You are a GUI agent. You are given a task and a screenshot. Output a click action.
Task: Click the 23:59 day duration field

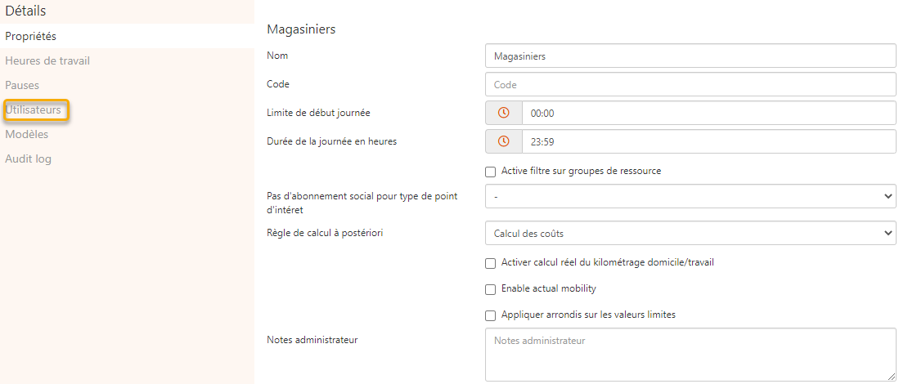pyautogui.click(x=708, y=141)
